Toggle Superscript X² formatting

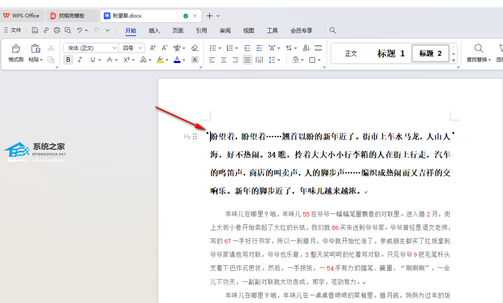127,60
